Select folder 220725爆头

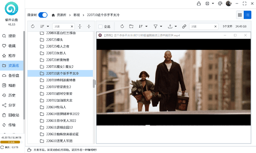click(x=60, y=40)
